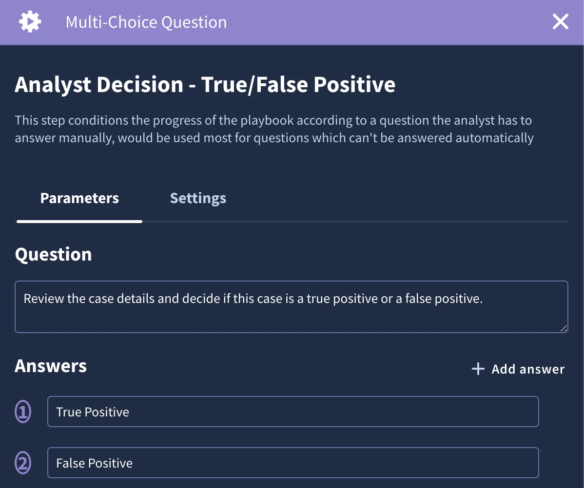Click the plus icon beside Add answer

pos(478,369)
